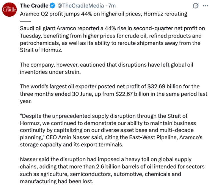Open the Grok explain-post icon

click(x=196, y=6)
